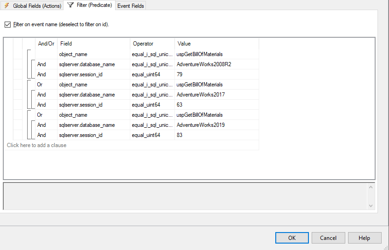Switch to the Event Fields tab
Image resolution: width=389 pixels, height=250 pixels.
click(131, 6)
